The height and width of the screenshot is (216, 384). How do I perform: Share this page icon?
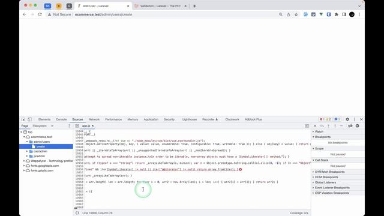[289, 14]
